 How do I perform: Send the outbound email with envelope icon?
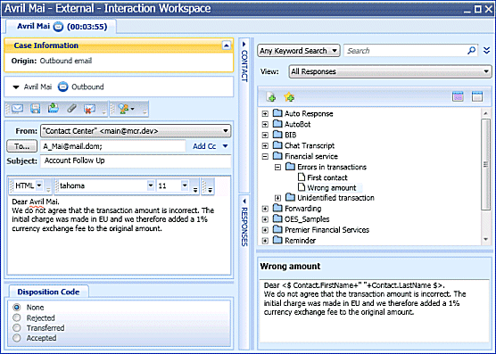[x=18, y=109]
